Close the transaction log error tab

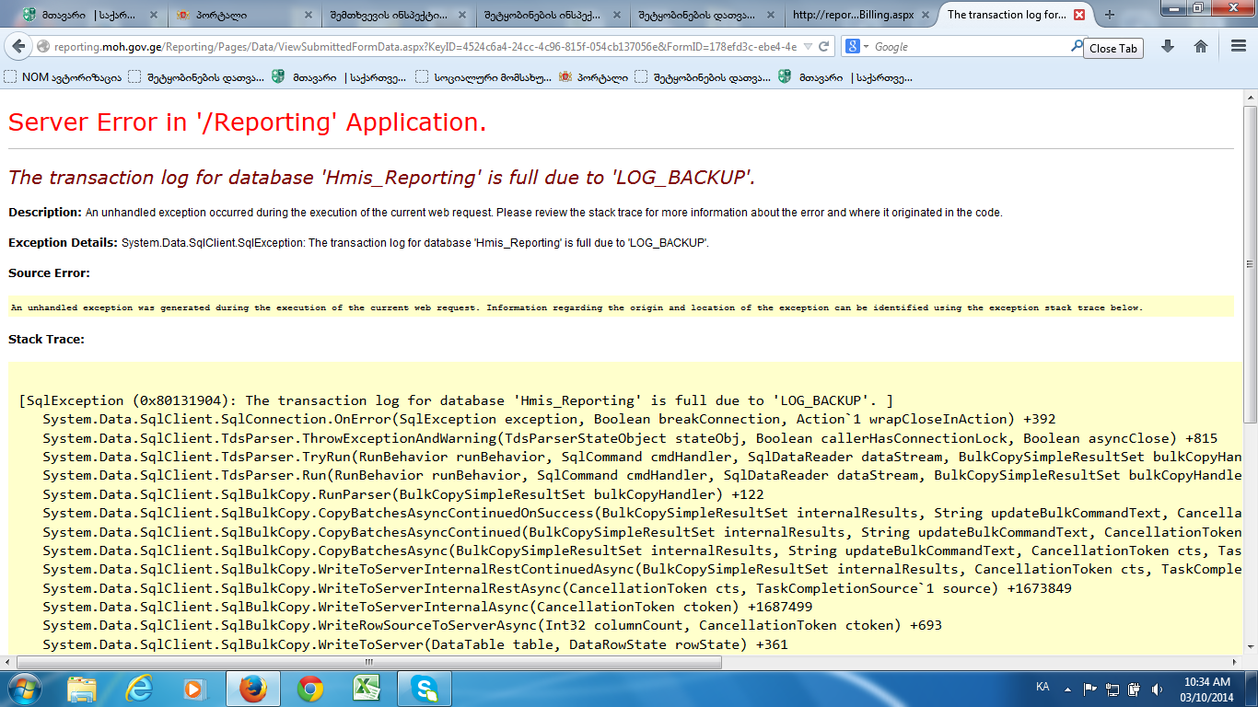point(1079,15)
